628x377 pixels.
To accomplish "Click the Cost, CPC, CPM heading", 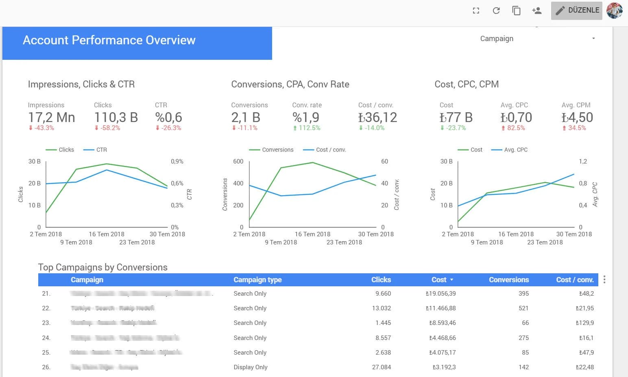I will pos(467,84).
